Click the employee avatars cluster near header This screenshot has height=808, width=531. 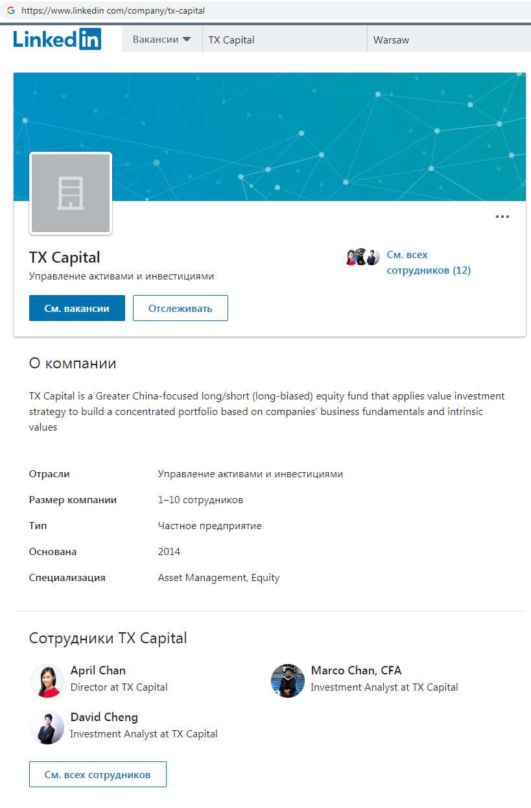pyautogui.click(x=362, y=257)
